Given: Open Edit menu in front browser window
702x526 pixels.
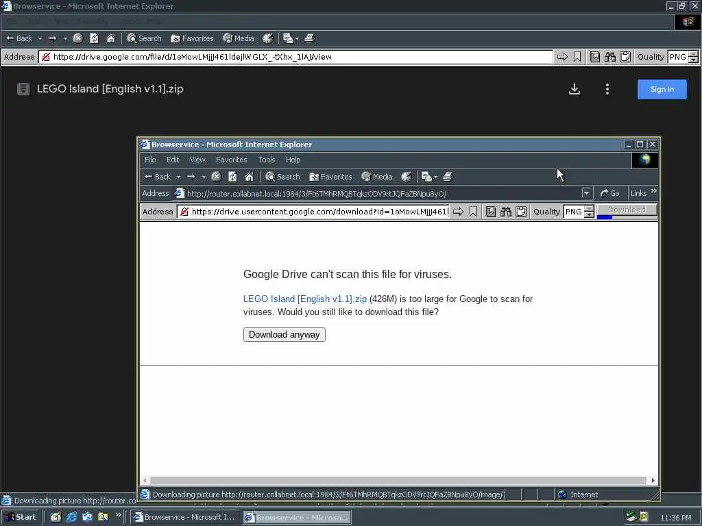Looking at the screenshot, I should (173, 160).
